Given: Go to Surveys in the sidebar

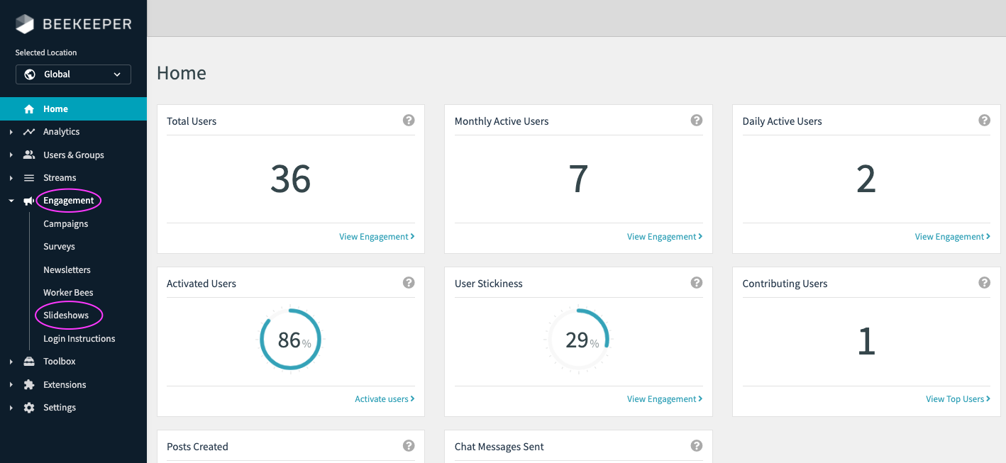Looking at the screenshot, I should (59, 247).
